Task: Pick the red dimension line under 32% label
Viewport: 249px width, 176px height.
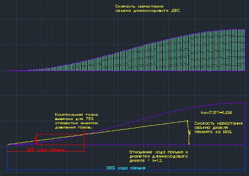Action: pyautogui.click(x=46, y=152)
